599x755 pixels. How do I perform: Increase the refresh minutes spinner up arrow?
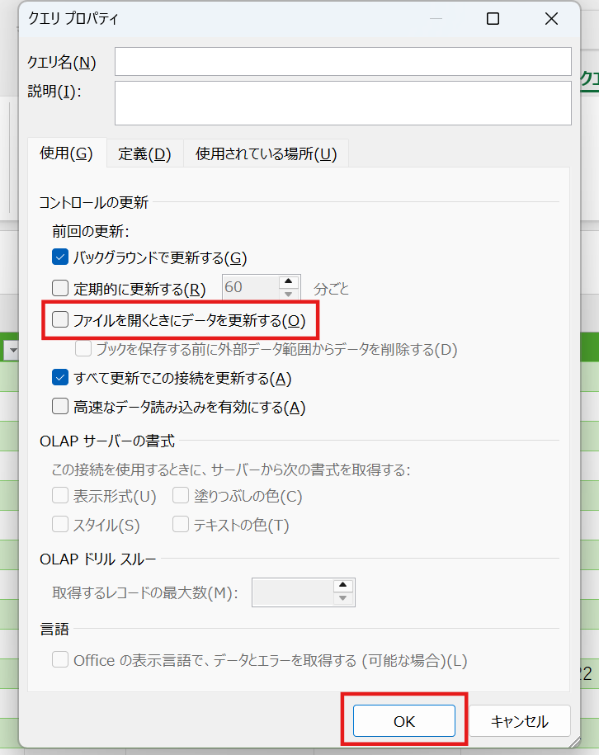coord(289,281)
